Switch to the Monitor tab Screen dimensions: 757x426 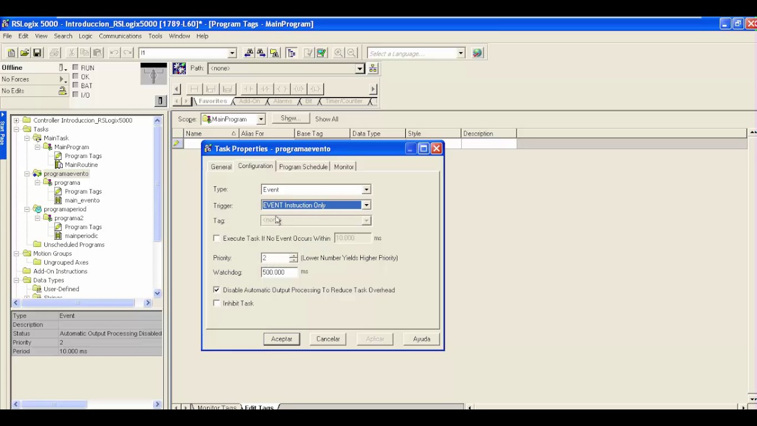pos(344,167)
